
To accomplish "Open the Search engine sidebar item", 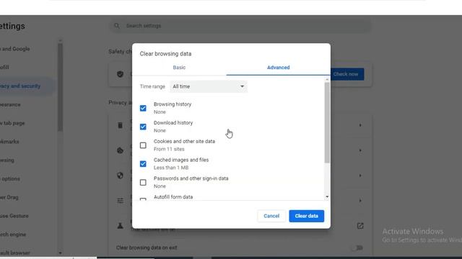I will [x=13, y=235].
